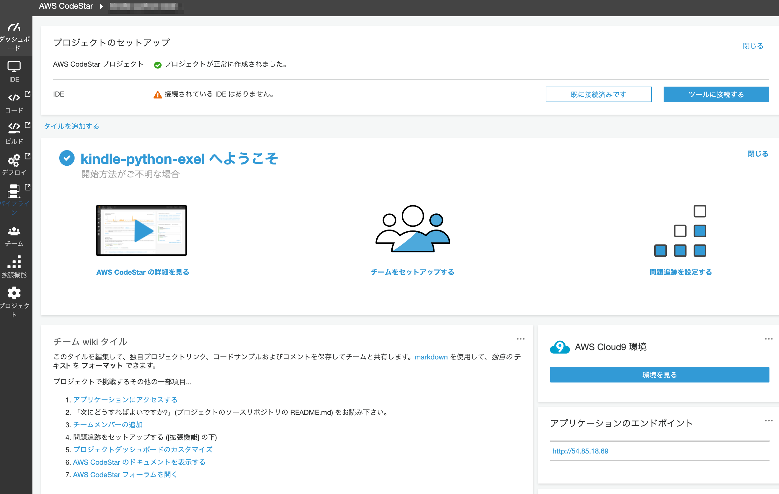Click the タイルを追加する link
The width and height of the screenshot is (779, 494).
tap(71, 126)
